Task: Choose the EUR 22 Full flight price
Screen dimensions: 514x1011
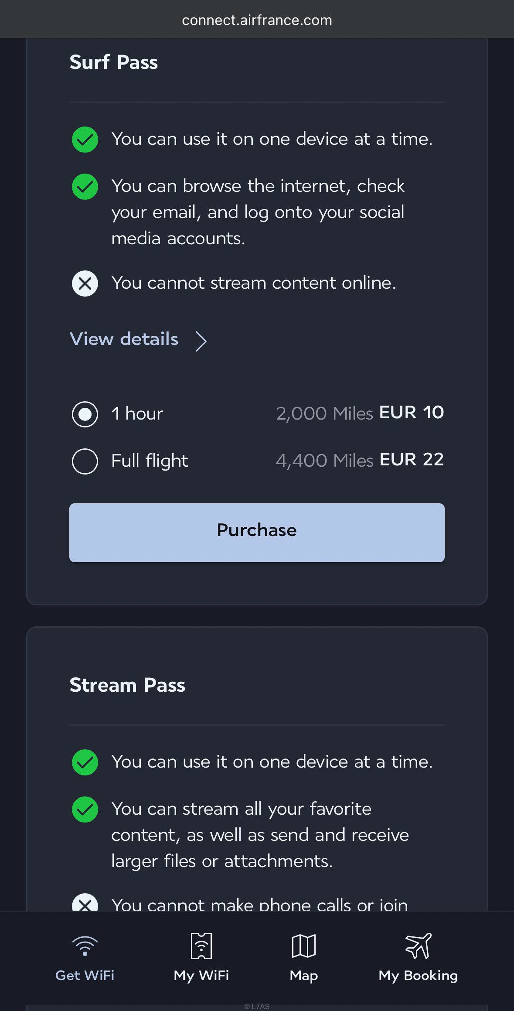Action: pyautogui.click(x=412, y=460)
